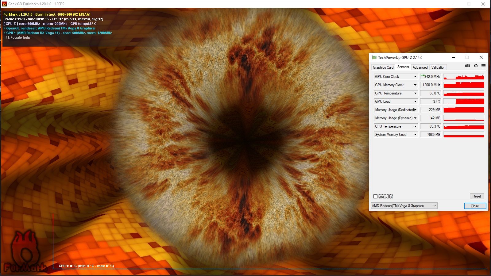Click the GPU Memory Clock history graph
The height and width of the screenshot is (276, 491).
[464, 85]
